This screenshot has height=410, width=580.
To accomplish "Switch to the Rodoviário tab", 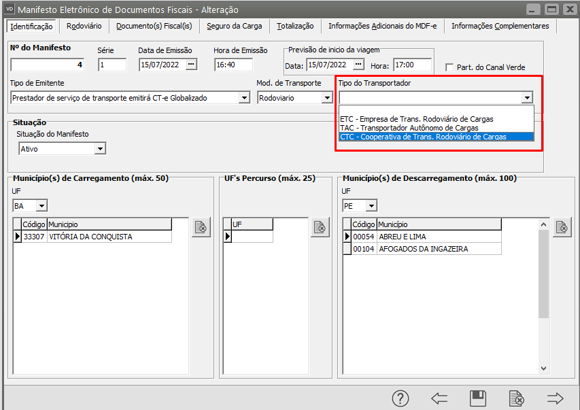I will [84, 26].
